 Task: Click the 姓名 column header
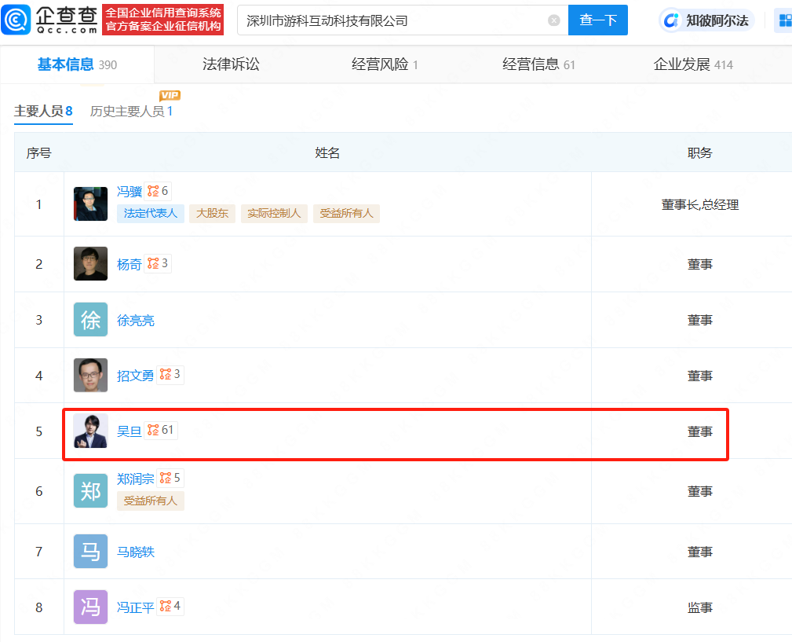[327, 152]
